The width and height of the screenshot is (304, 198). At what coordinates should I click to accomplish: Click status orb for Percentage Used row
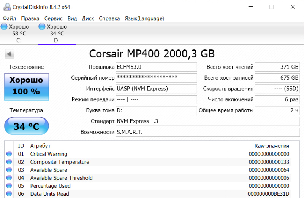pos(9,186)
